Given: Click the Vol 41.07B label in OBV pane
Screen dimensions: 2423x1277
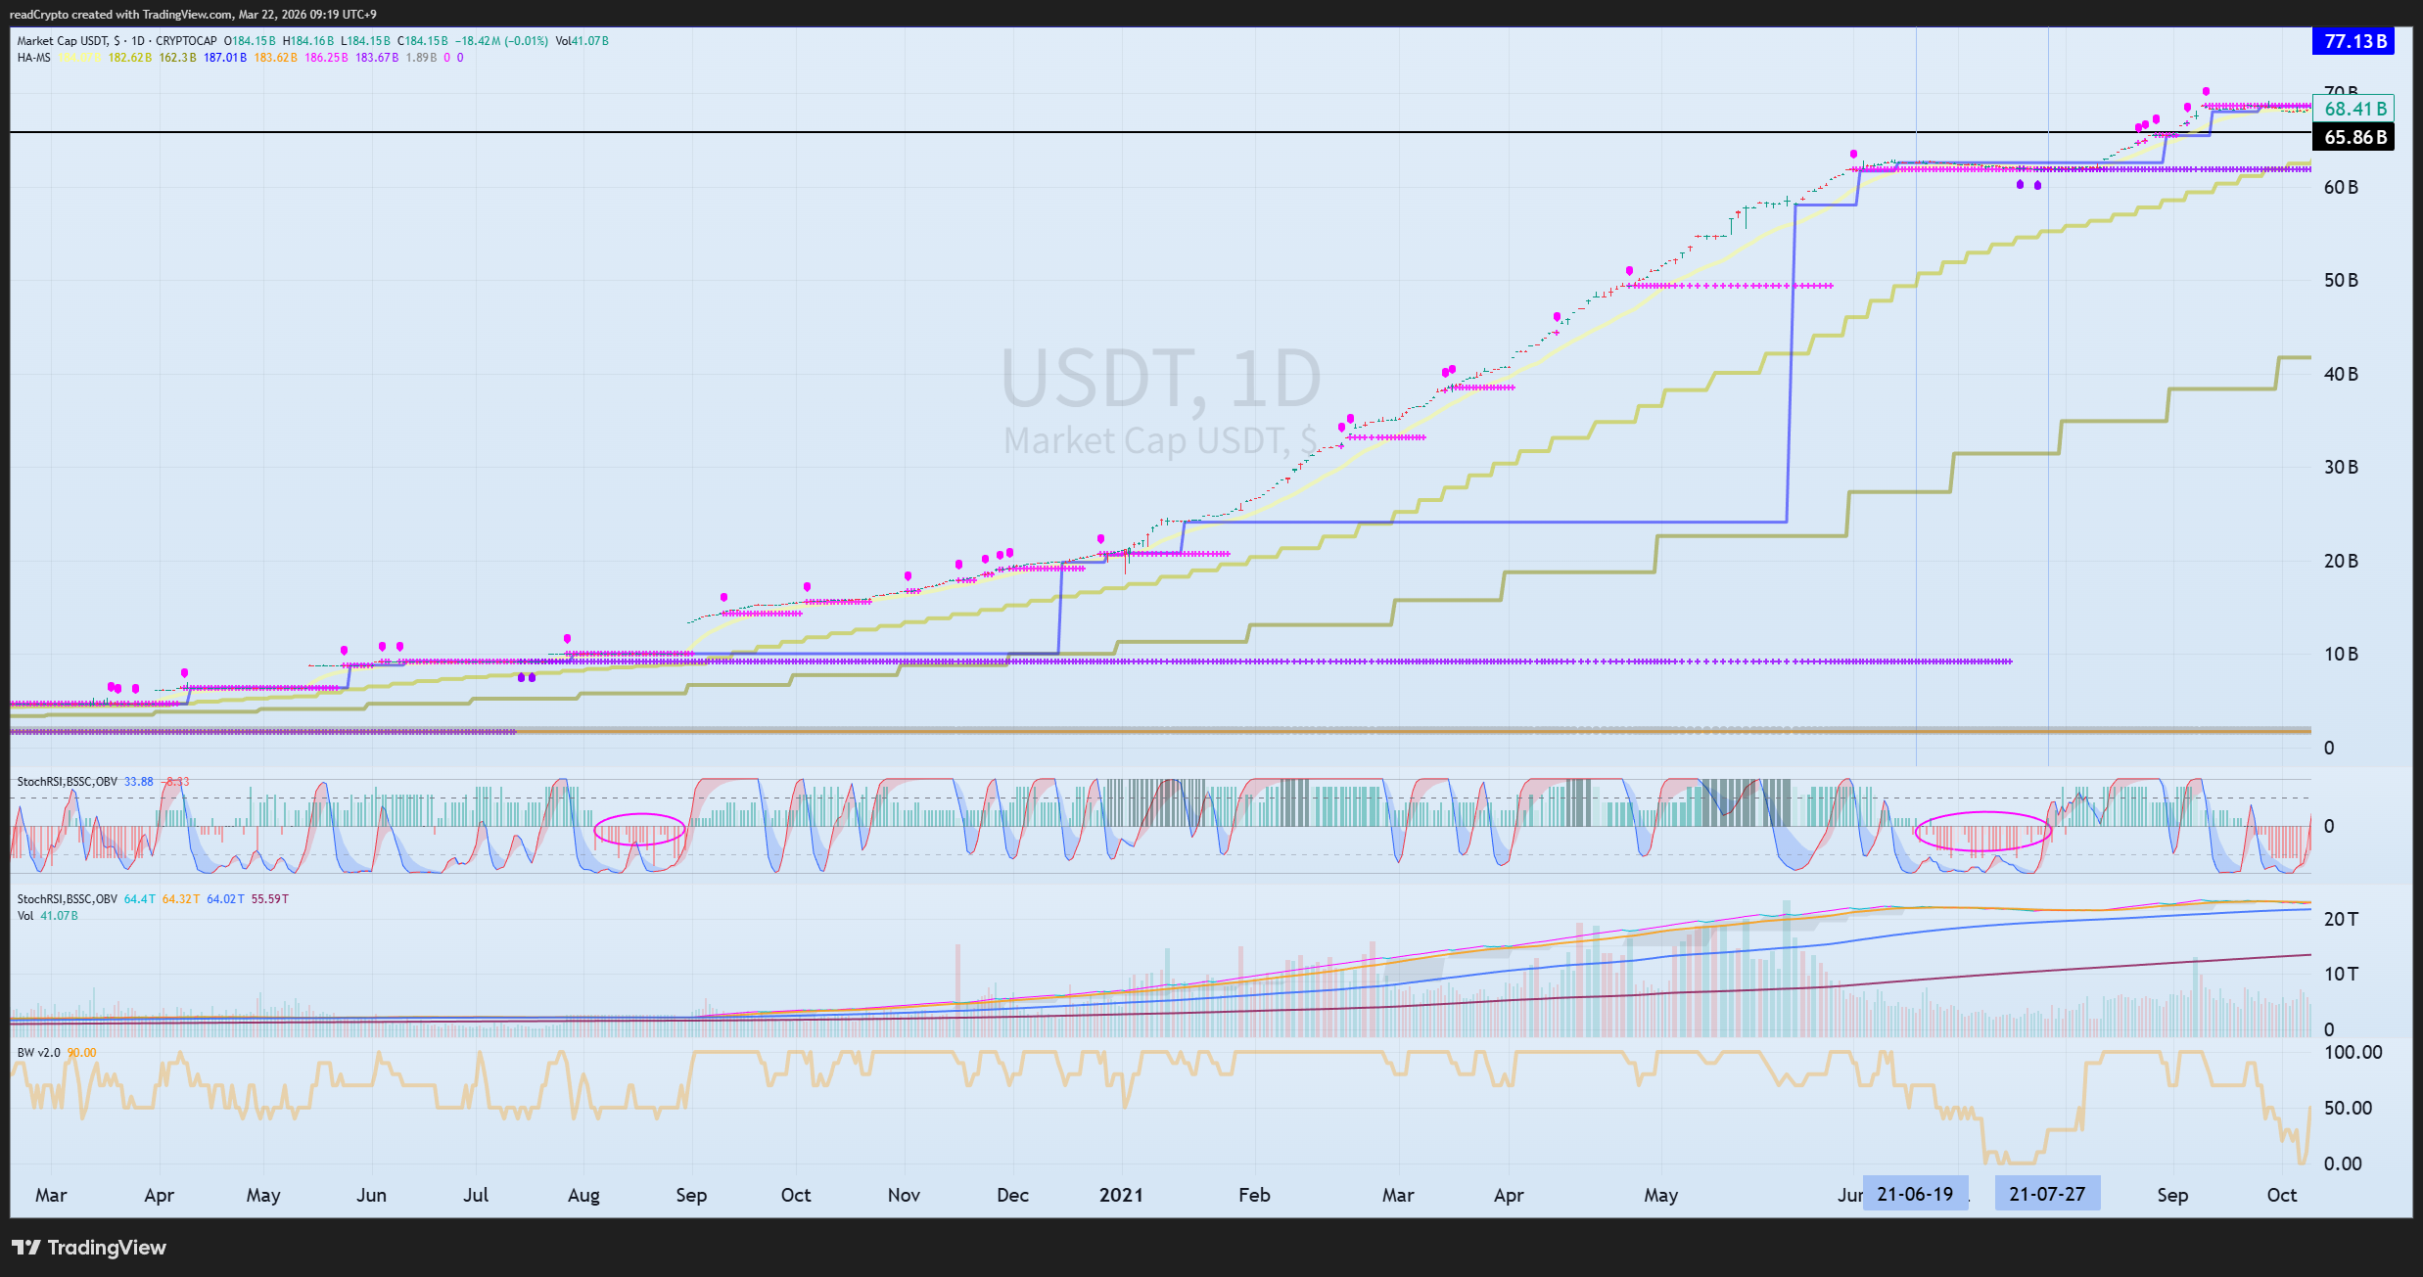Looking at the screenshot, I should point(48,916).
